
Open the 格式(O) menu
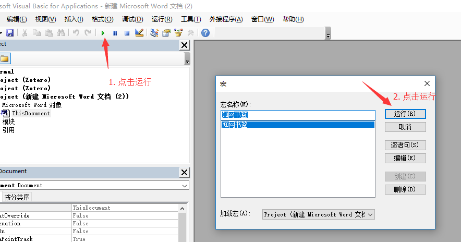point(102,19)
